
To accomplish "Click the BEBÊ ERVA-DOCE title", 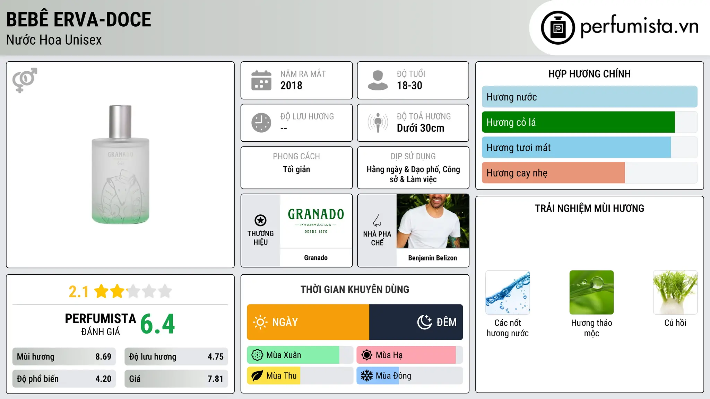I will tap(79, 19).
